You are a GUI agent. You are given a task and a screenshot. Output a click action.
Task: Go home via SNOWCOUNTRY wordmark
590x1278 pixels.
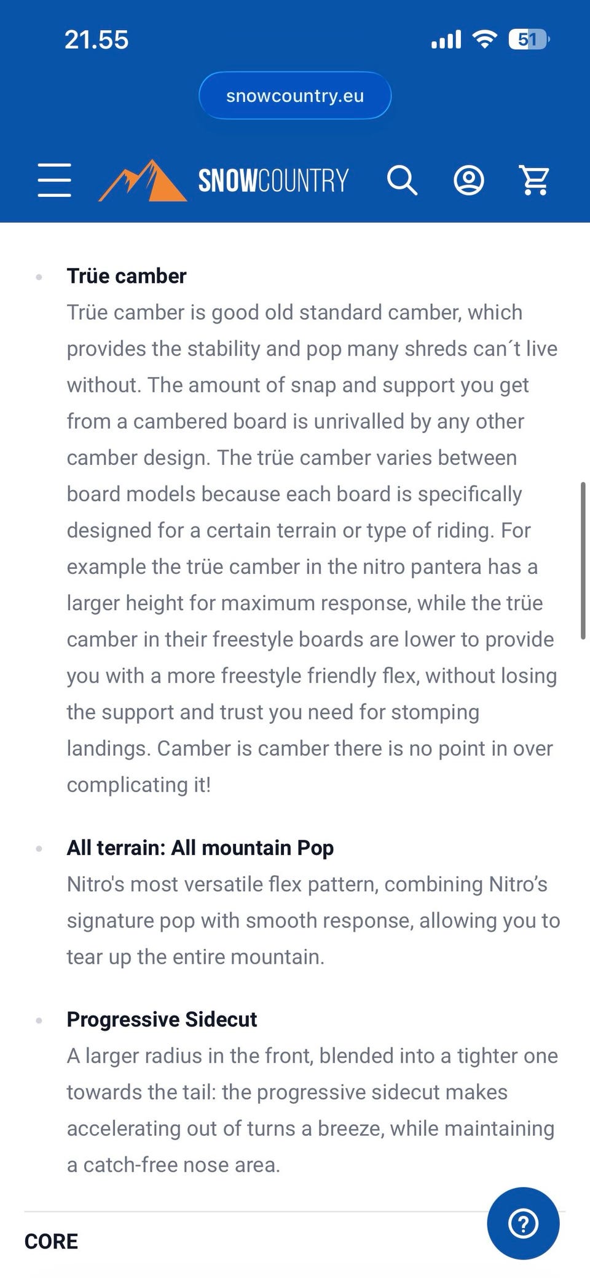273,181
